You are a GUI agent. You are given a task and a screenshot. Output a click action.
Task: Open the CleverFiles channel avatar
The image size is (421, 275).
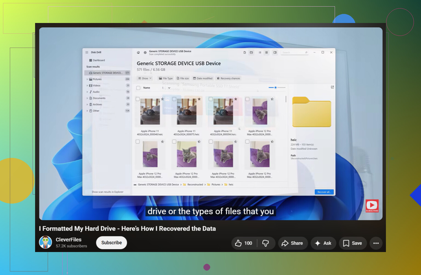[45, 242]
